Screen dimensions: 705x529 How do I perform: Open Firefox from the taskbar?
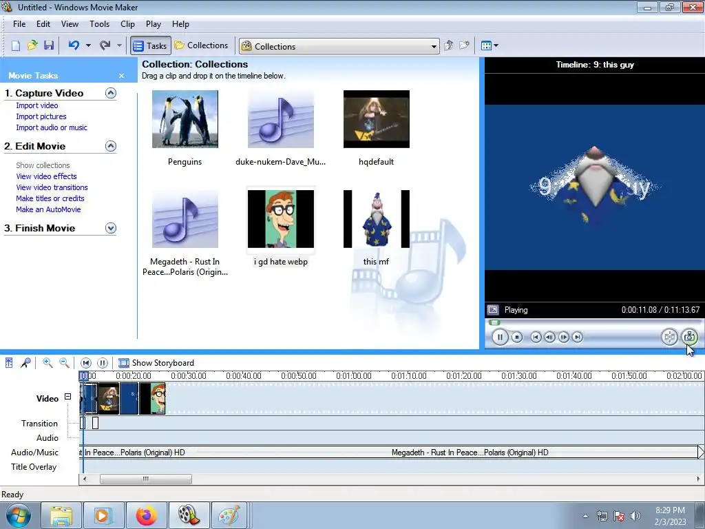pos(146,515)
